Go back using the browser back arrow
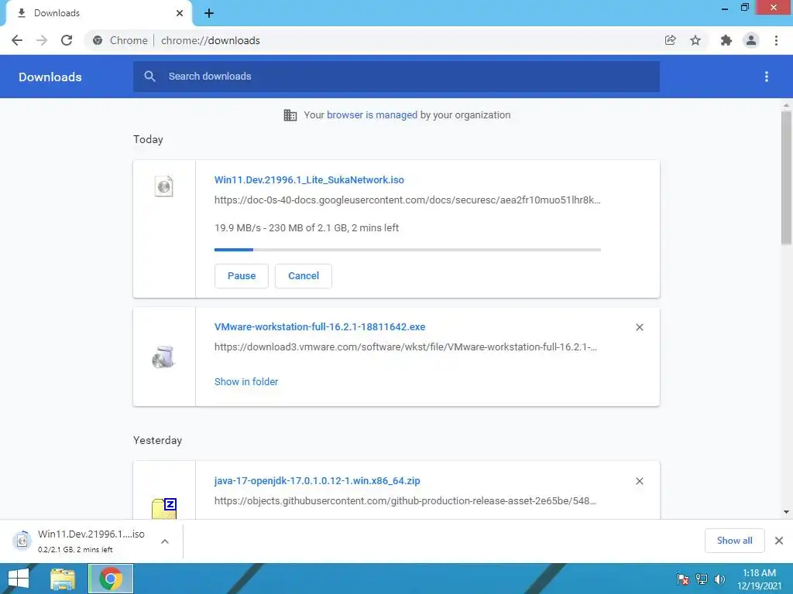Screen dimensions: 793x594 tap(17, 40)
